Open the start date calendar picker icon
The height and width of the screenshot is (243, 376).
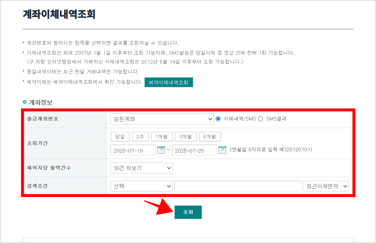[x=161, y=150]
